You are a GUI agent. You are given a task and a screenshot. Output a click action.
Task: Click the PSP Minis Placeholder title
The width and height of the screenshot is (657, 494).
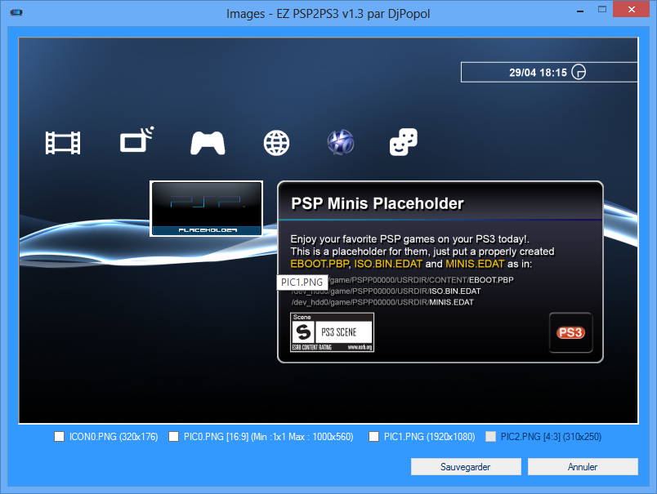pyautogui.click(x=378, y=203)
